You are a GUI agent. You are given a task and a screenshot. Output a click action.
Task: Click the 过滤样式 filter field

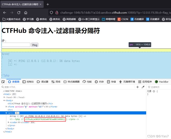[x=159, y=87]
